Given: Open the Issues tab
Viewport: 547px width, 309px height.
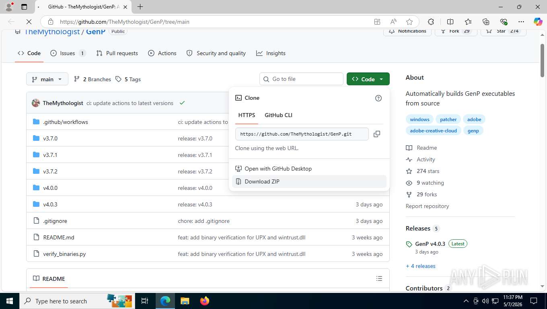Looking at the screenshot, I should point(68,53).
